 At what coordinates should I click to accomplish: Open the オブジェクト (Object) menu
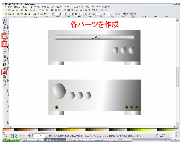pyautogui.click(x=48, y=7)
